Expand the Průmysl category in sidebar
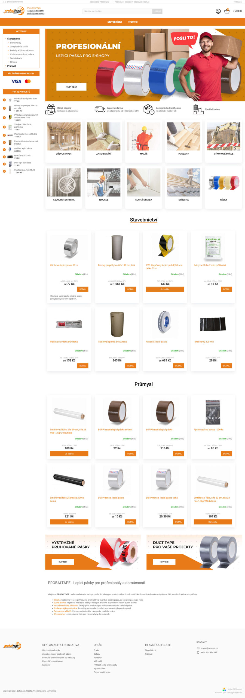This screenshot has width=245, height=698. pos(5,66)
